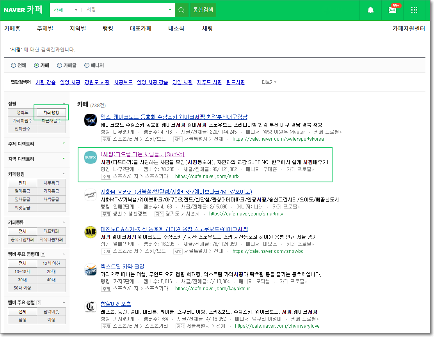Click the 참살이레포츠 cafe thumbnail
This screenshot has height=337, width=434.
point(91,307)
